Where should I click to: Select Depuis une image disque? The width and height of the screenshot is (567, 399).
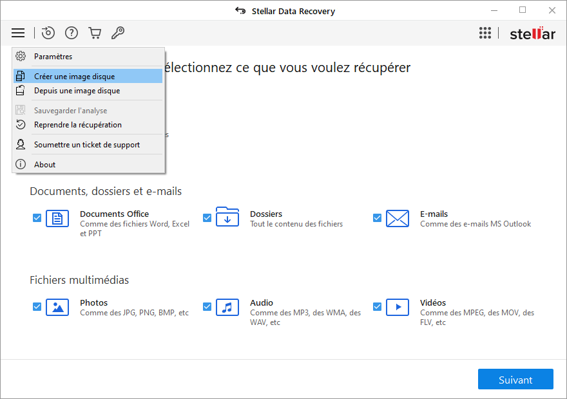[x=77, y=91]
